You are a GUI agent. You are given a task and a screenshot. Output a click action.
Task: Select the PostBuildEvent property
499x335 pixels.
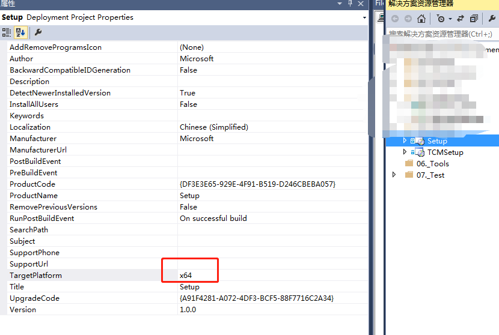pos(35,161)
